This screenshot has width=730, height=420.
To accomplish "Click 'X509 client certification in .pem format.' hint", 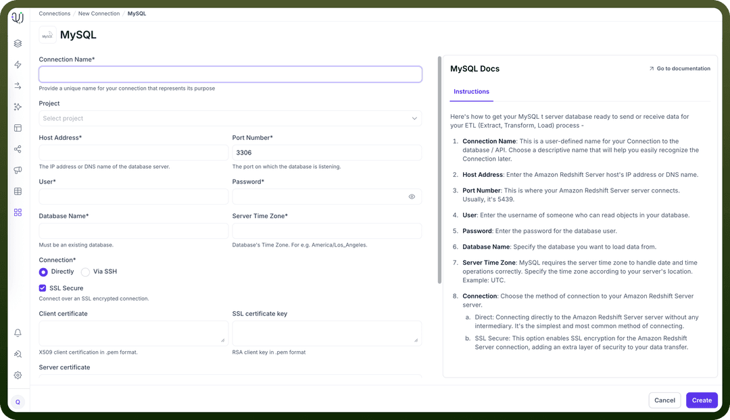I will 88,352.
